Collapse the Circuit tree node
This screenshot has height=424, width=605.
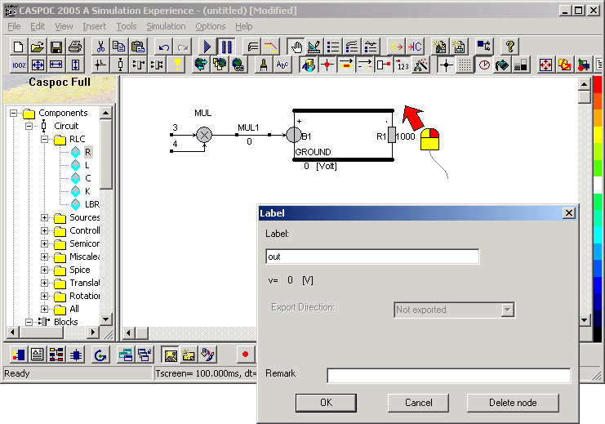pos(29,127)
